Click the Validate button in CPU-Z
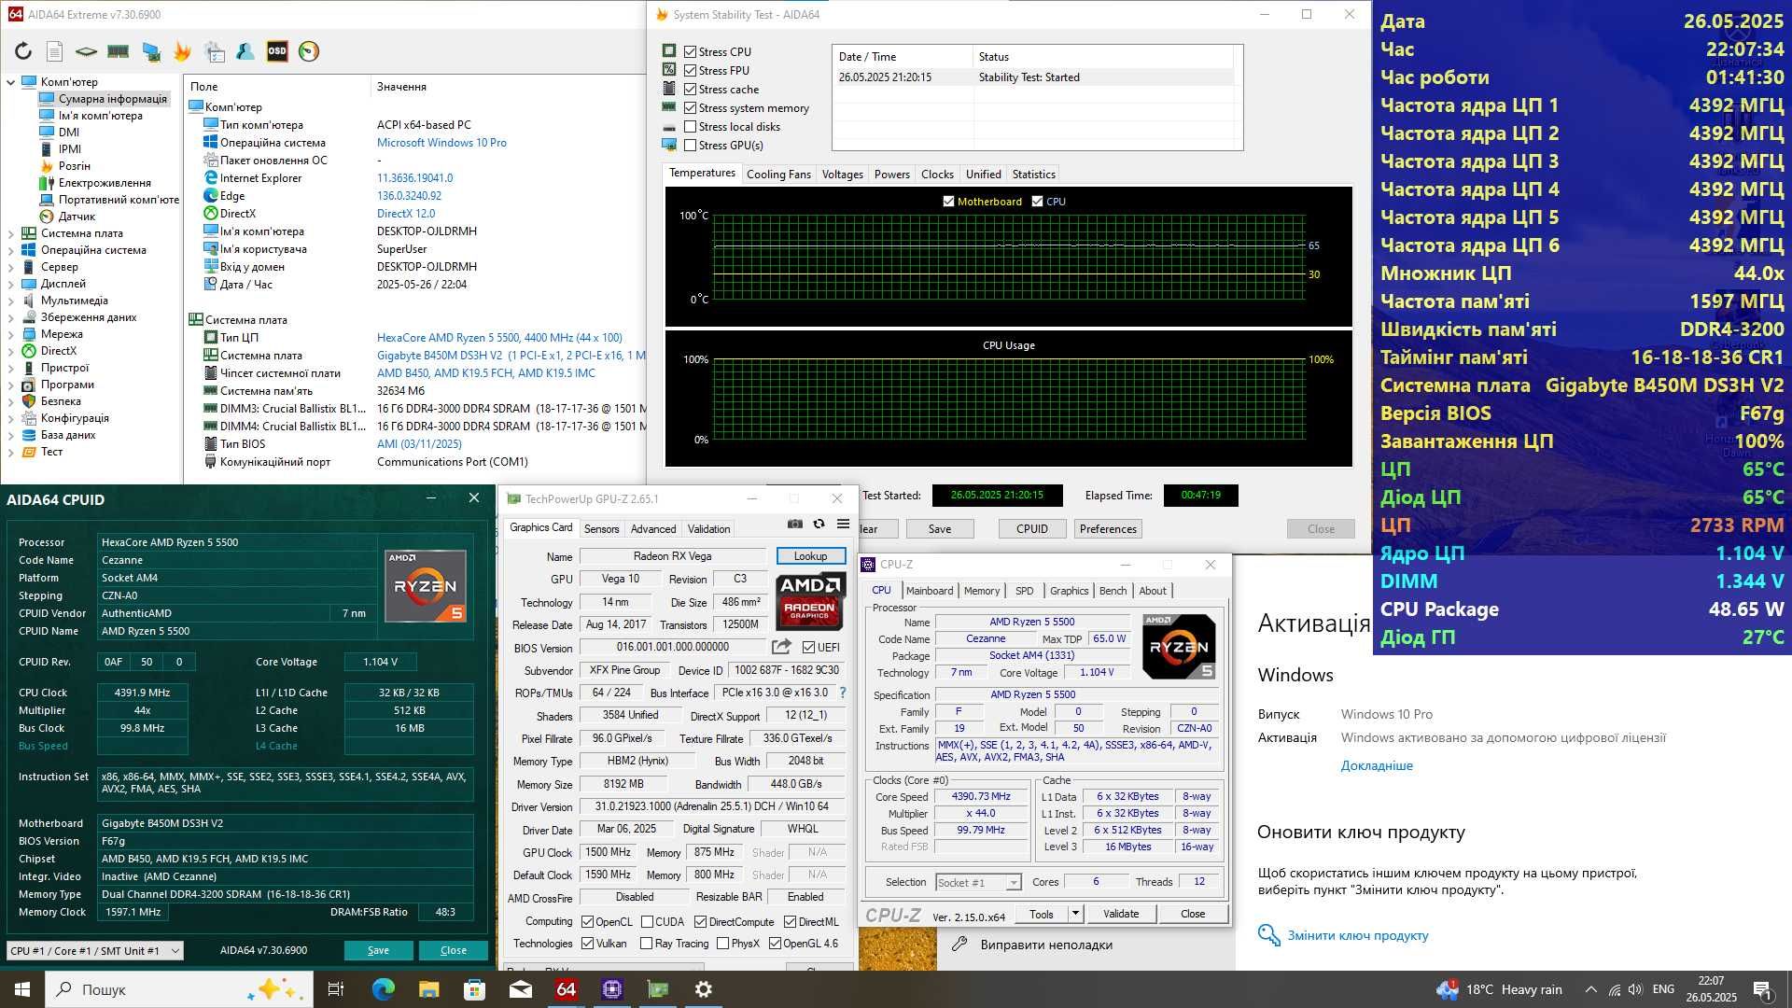The height and width of the screenshot is (1008, 1792). click(1121, 914)
